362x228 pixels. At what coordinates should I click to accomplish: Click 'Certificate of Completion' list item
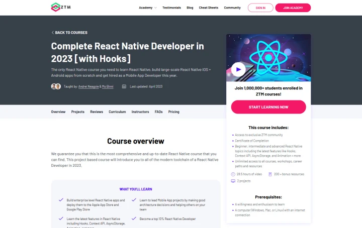click(x=252, y=141)
